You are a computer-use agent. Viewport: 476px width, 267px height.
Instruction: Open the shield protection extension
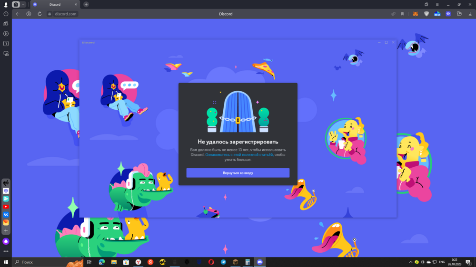tap(426, 14)
